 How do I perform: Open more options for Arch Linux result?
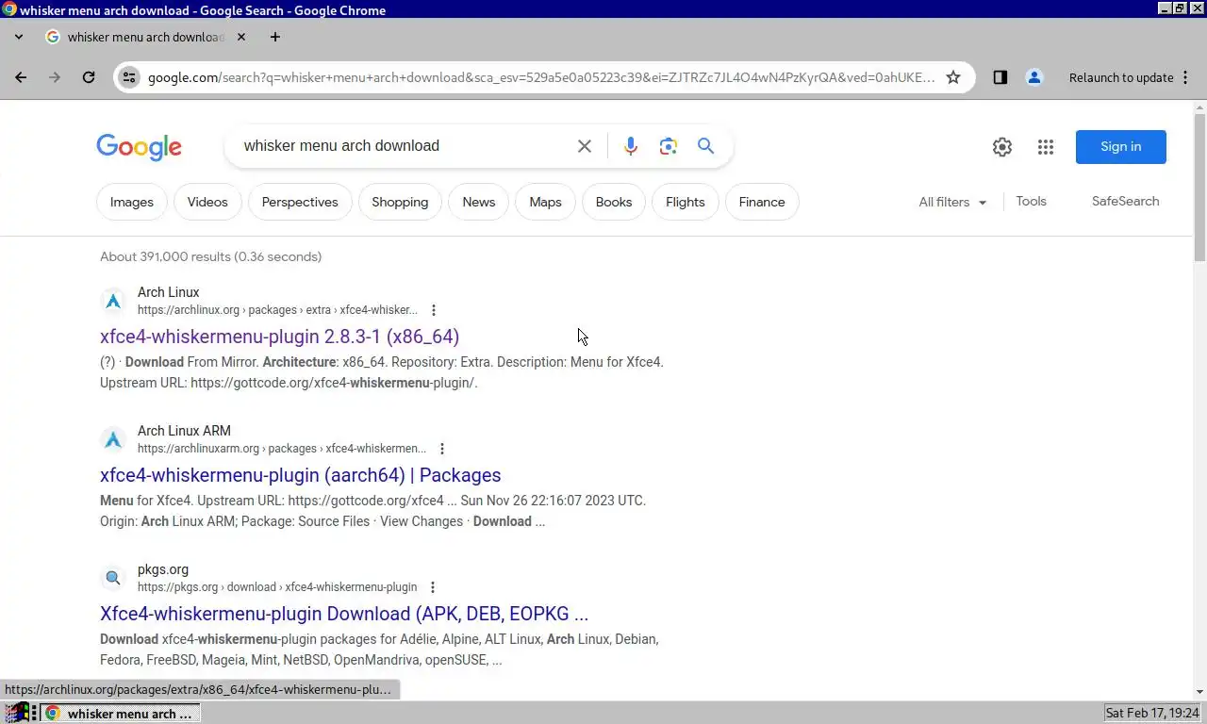[x=434, y=310]
